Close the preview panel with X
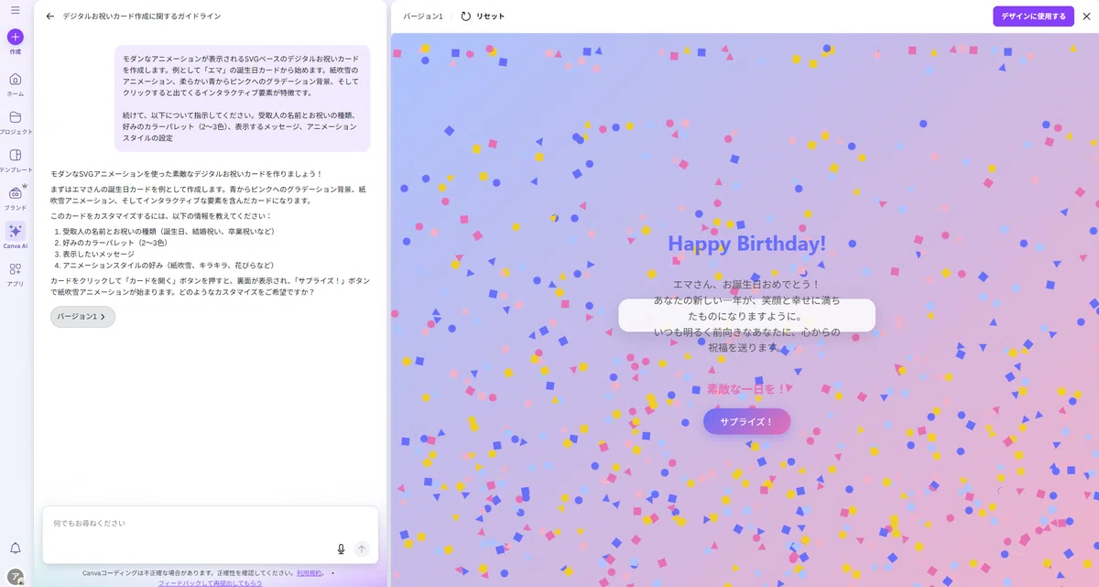Image resolution: width=1099 pixels, height=587 pixels. pyautogui.click(x=1086, y=16)
